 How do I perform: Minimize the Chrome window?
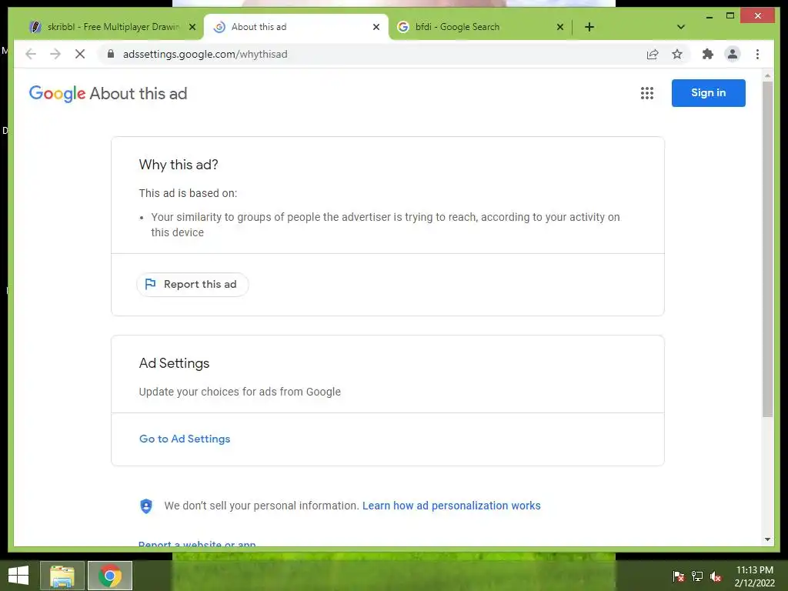pyautogui.click(x=710, y=17)
